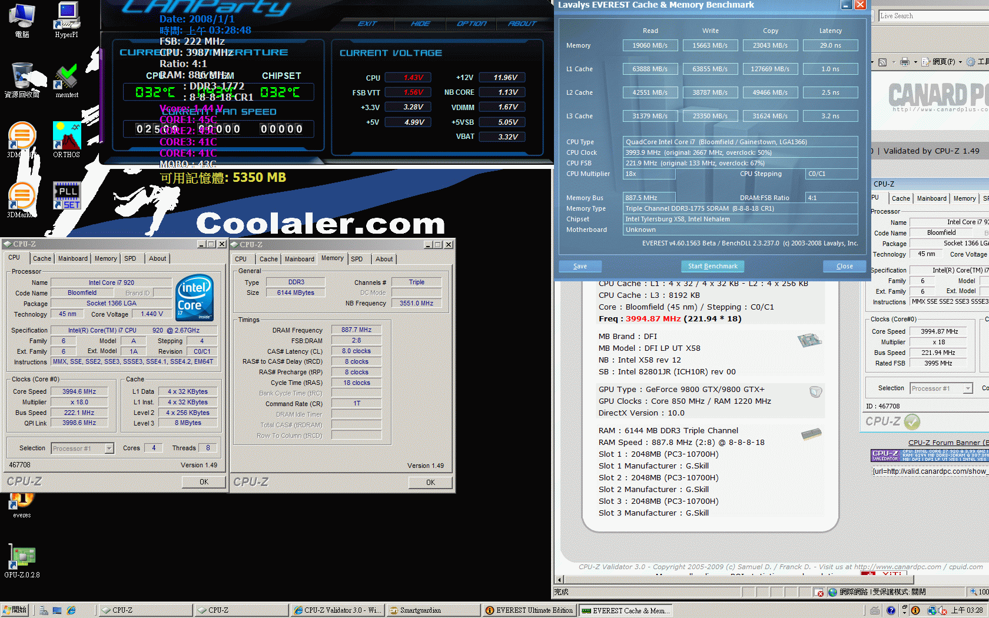Click the volume speaker tray icon
The image size is (989, 618).
(942, 610)
